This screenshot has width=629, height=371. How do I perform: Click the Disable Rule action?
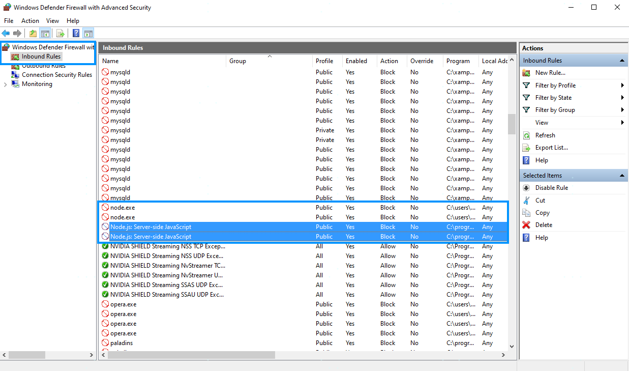(552, 188)
